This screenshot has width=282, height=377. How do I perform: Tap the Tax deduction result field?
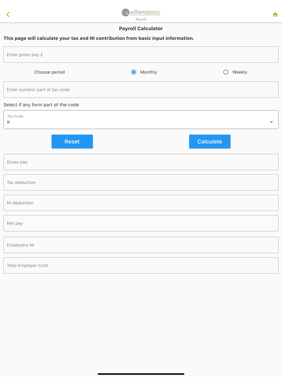(x=141, y=182)
